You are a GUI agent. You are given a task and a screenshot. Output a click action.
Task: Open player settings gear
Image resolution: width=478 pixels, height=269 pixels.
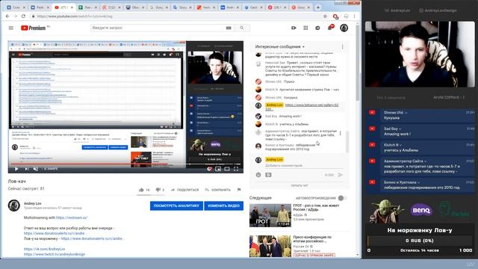(x=209, y=169)
